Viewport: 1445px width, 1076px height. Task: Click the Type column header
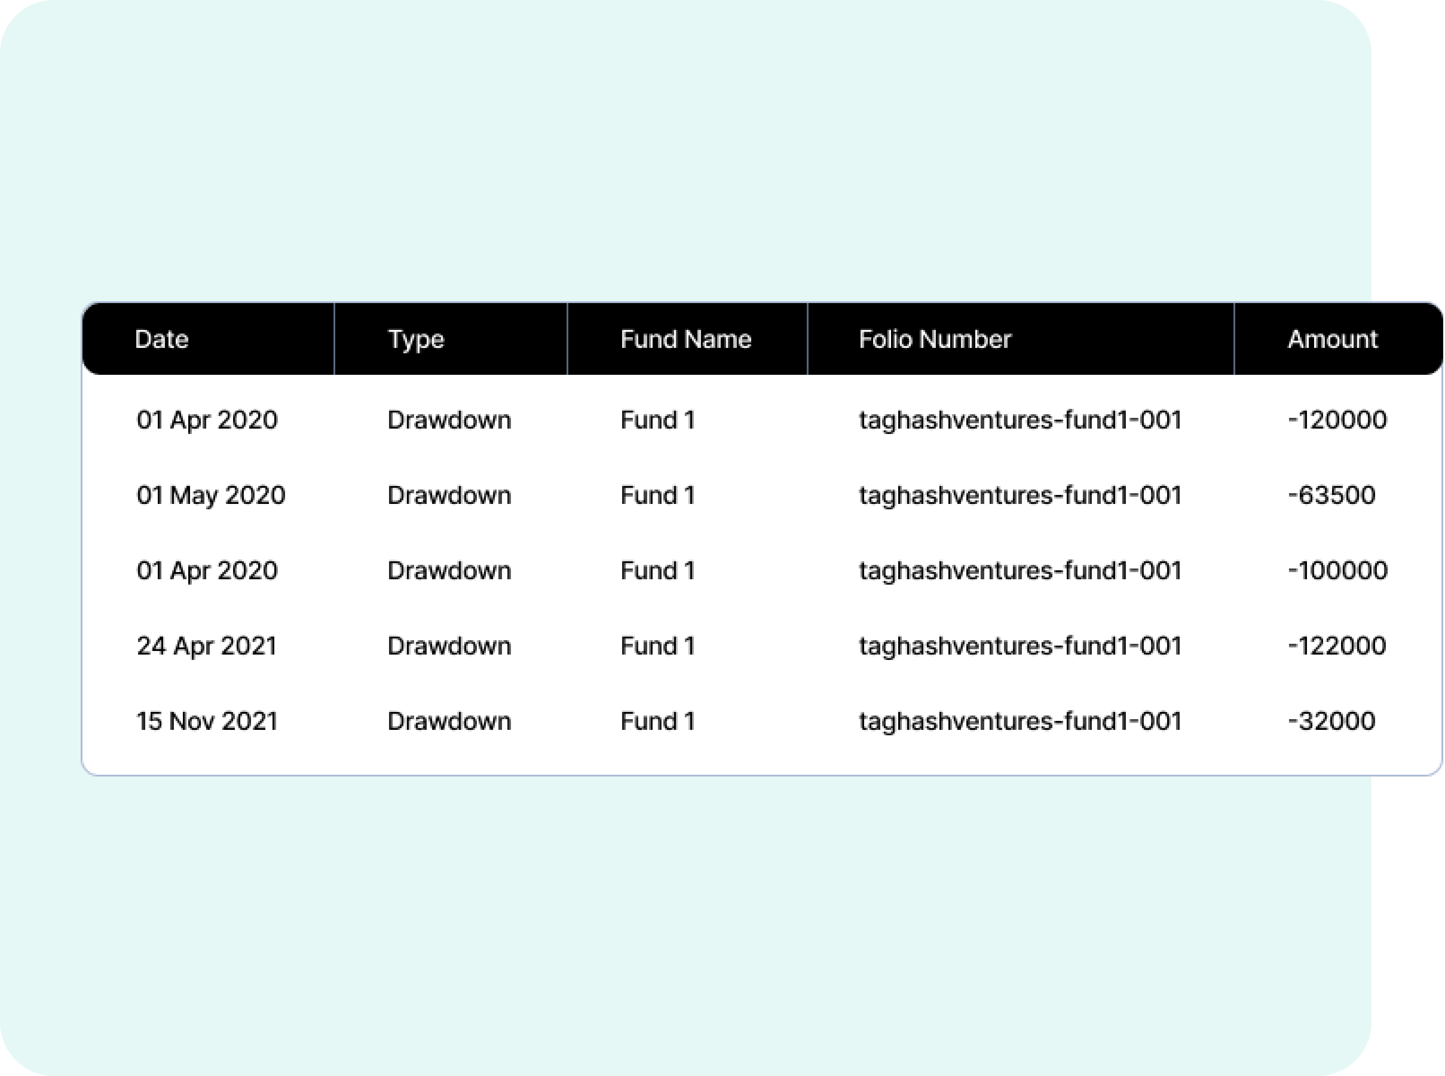[x=416, y=339]
